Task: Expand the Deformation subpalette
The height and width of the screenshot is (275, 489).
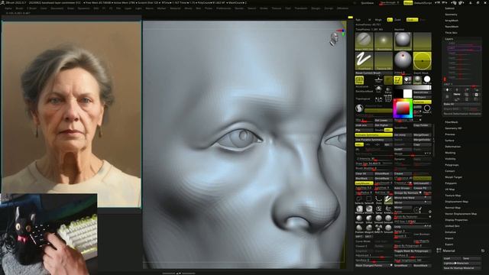Action: click(x=453, y=147)
